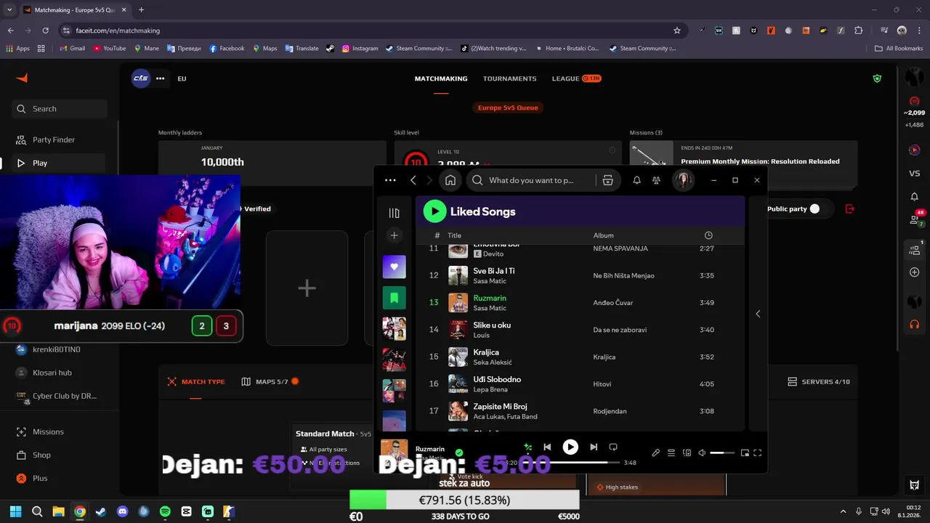Play Liked Songs with green button
Viewport: 930px width, 523px height.
(434, 211)
